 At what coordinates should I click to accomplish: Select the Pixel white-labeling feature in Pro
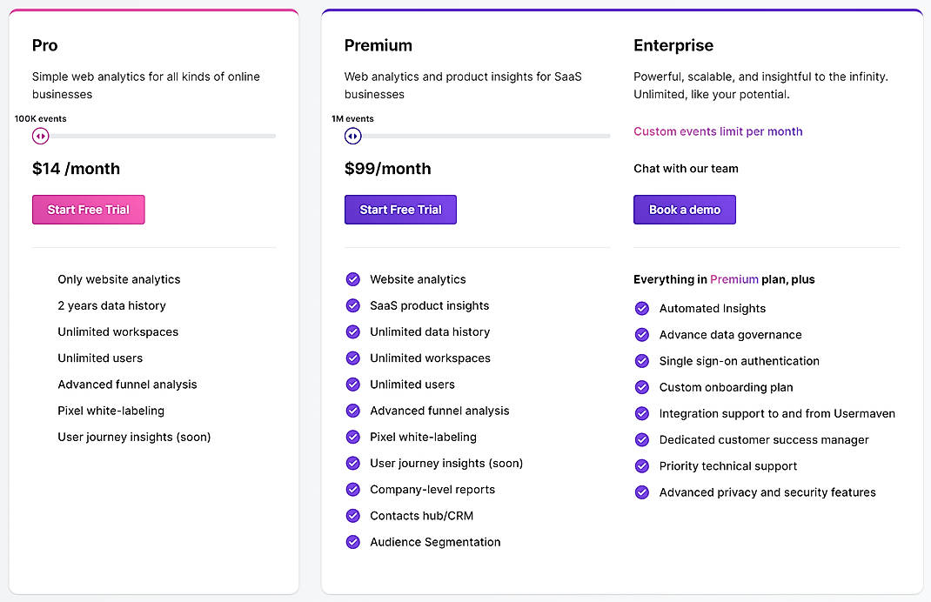[x=109, y=410]
